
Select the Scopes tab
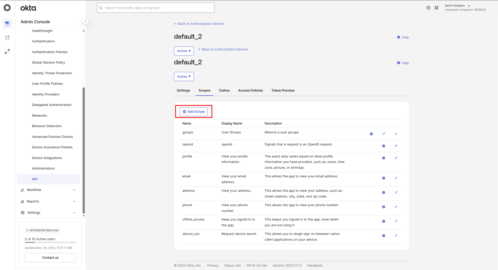coord(204,91)
